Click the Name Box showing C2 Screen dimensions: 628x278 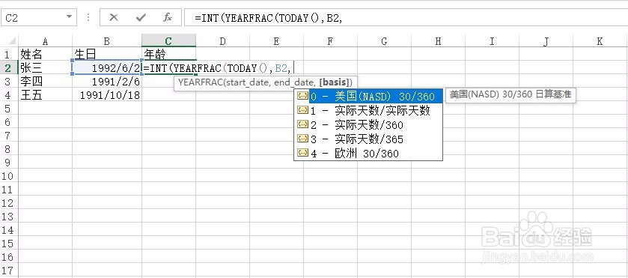click(x=38, y=18)
